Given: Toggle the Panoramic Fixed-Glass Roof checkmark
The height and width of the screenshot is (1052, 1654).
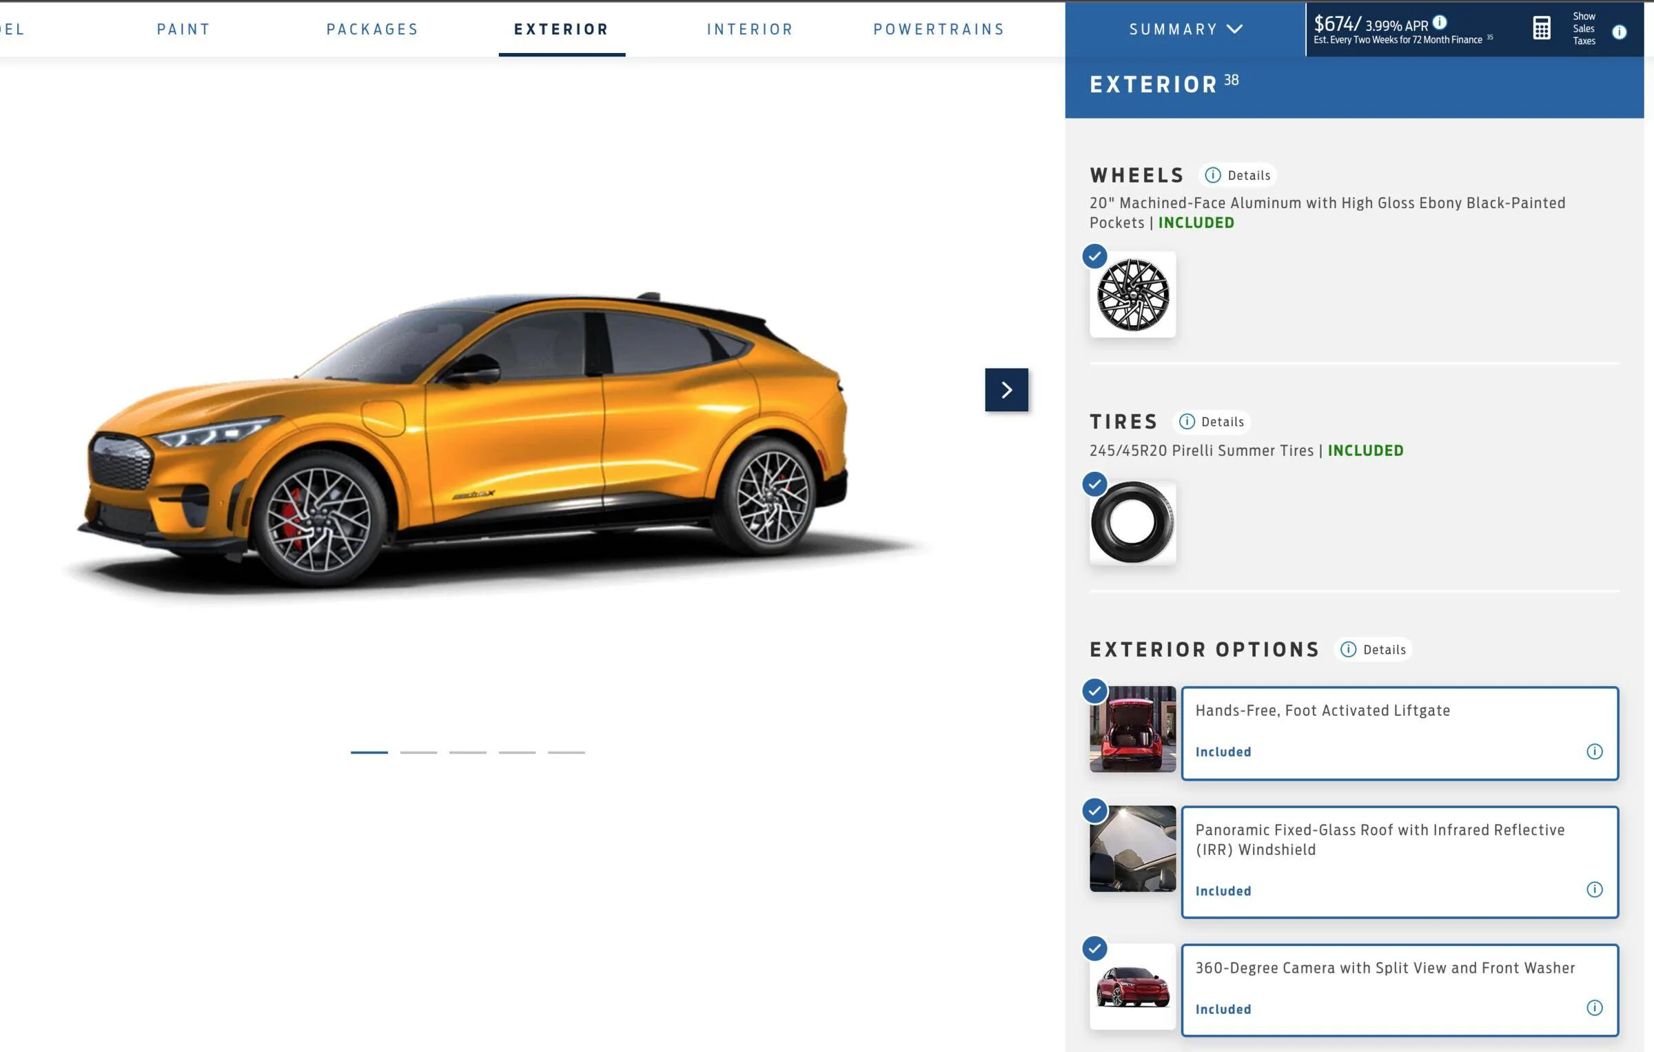Looking at the screenshot, I should pyautogui.click(x=1094, y=810).
